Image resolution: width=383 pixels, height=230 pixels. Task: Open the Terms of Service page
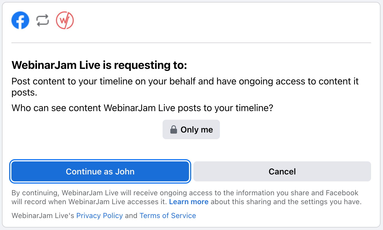tap(168, 216)
